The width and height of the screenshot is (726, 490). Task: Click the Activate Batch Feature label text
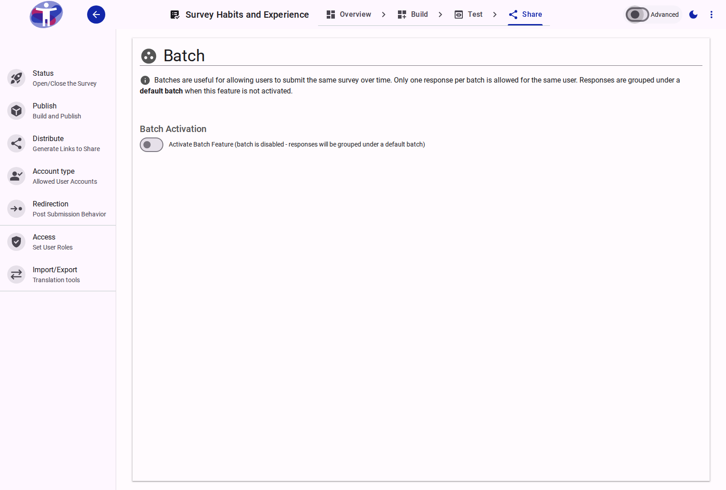pos(297,144)
